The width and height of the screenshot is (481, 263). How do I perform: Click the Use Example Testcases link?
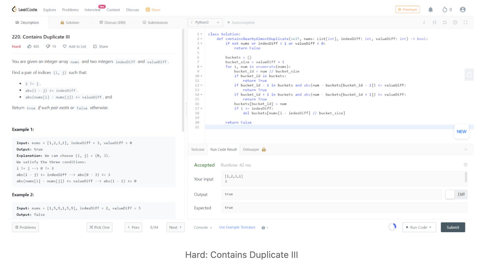point(237,227)
